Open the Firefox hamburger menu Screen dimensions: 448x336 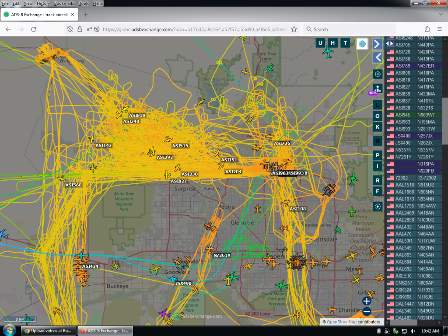point(439,29)
